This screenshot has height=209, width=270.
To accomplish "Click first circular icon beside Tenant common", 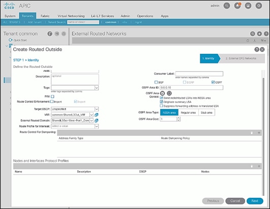I will (x=50, y=33).
